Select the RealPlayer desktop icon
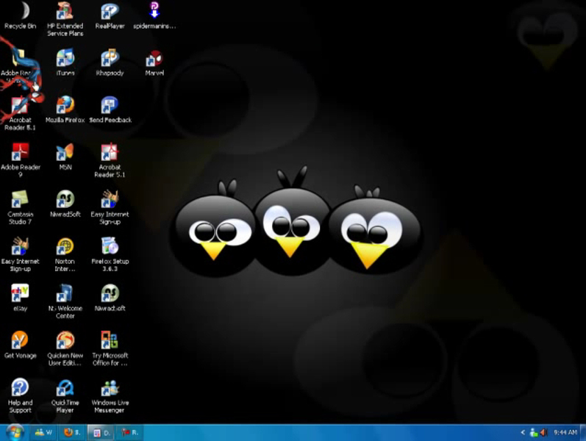 click(110, 12)
